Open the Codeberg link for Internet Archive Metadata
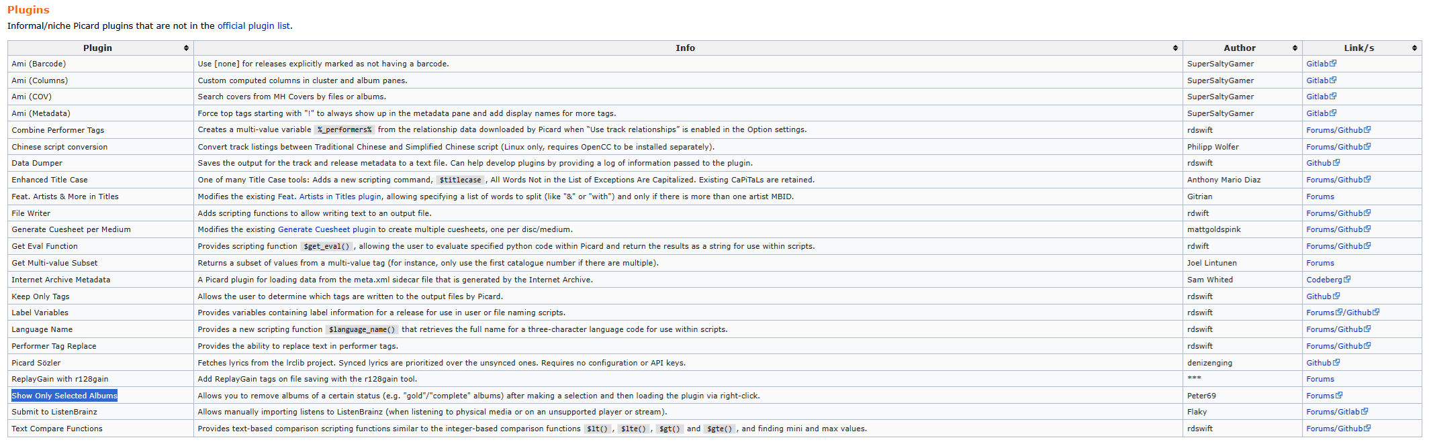The image size is (1435, 446). 1328,280
